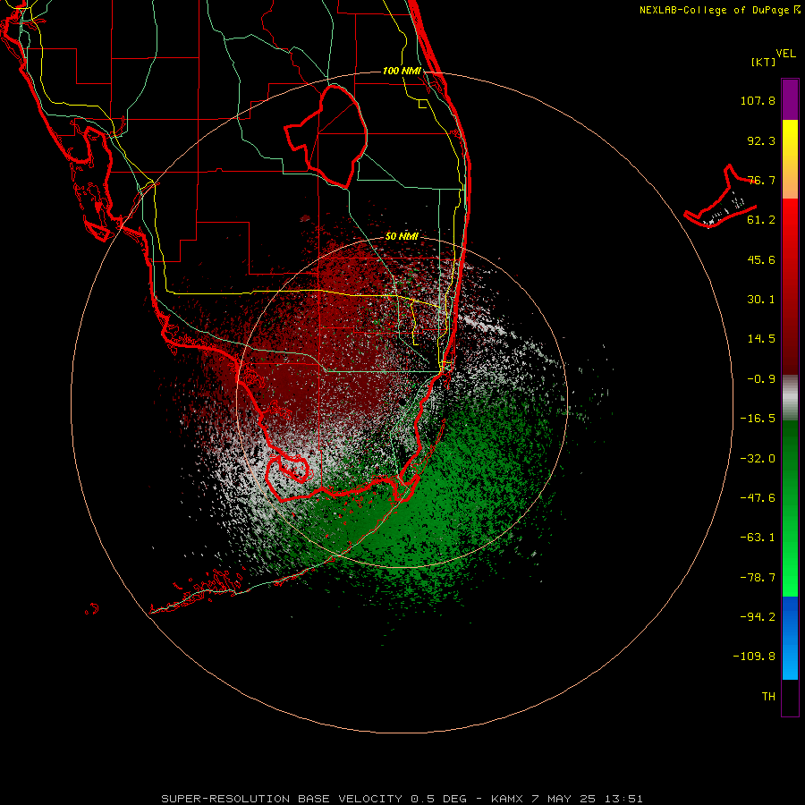Click the 100 NMI range ring label
Viewport: 805px width, 805px height.
[x=402, y=71]
